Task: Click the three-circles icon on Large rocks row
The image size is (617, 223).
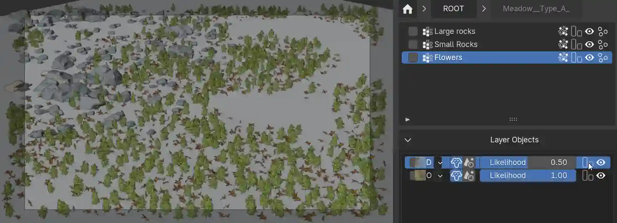Action: coord(603,31)
